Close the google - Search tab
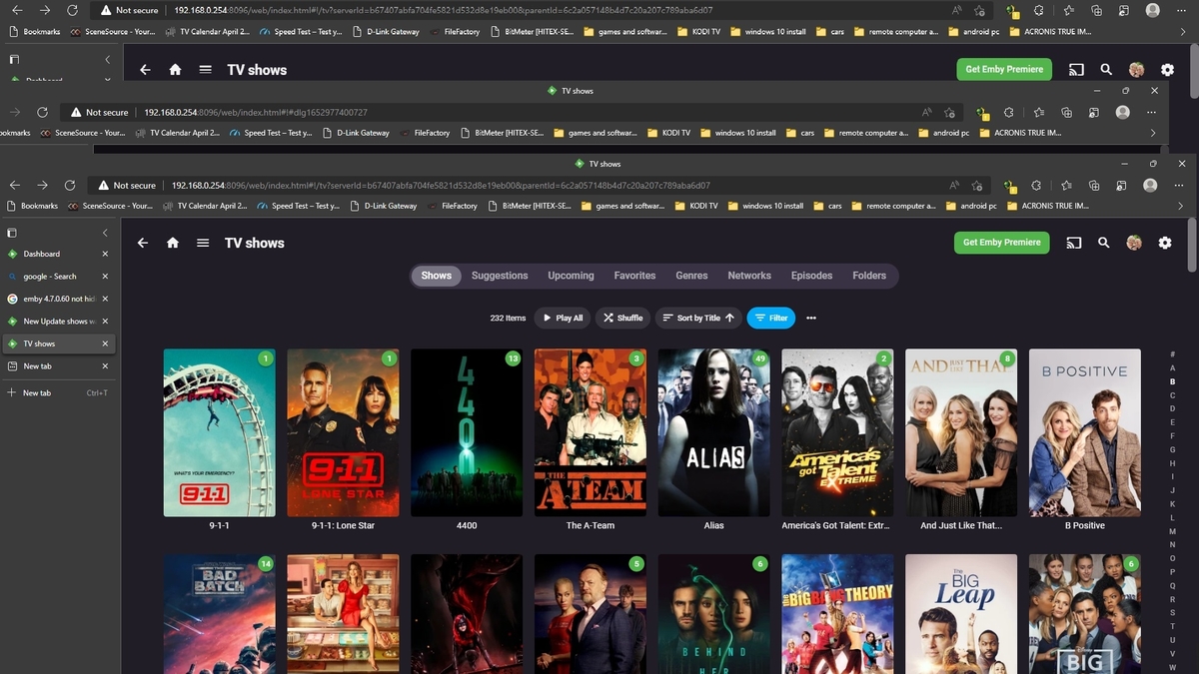Screen dimensions: 1199x674 [105, 277]
